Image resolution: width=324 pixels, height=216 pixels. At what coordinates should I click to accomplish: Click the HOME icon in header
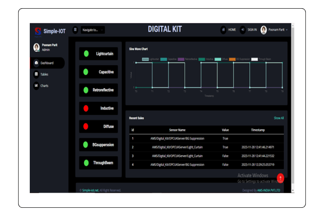tap(223, 30)
